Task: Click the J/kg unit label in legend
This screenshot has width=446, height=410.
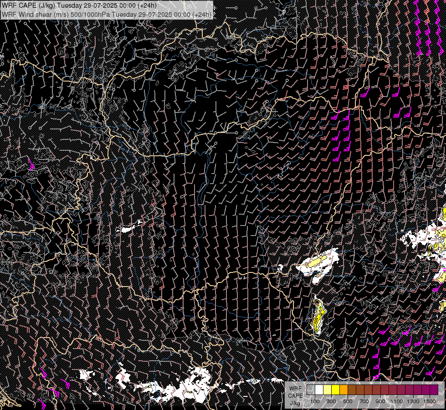Action: pyautogui.click(x=295, y=403)
